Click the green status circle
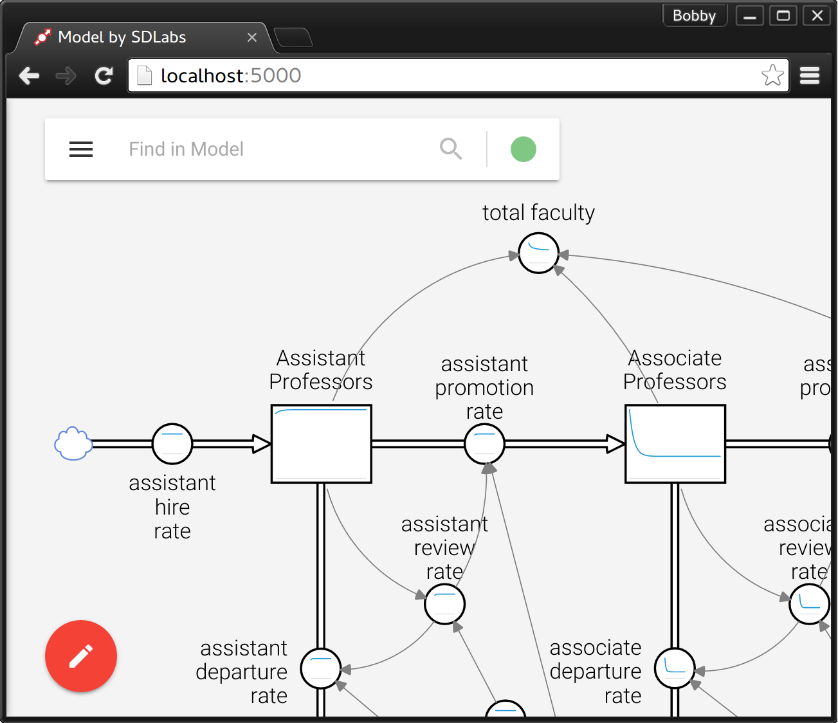The height and width of the screenshot is (723, 838). [x=524, y=149]
